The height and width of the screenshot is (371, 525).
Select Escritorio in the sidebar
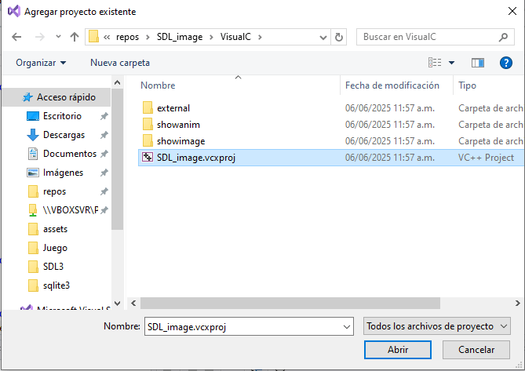coord(62,116)
